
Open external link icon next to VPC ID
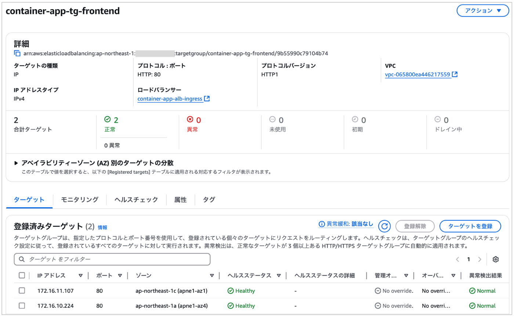[455, 75]
